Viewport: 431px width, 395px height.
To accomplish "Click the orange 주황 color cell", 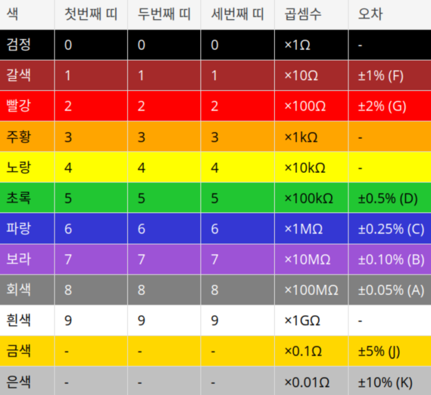I will [x=27, y=137].
